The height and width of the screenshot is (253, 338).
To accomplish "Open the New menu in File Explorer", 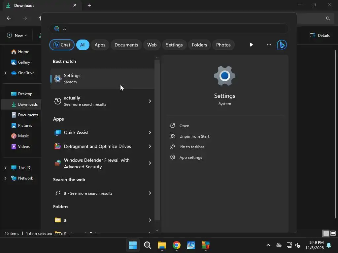I will click(x=17, y=35).
